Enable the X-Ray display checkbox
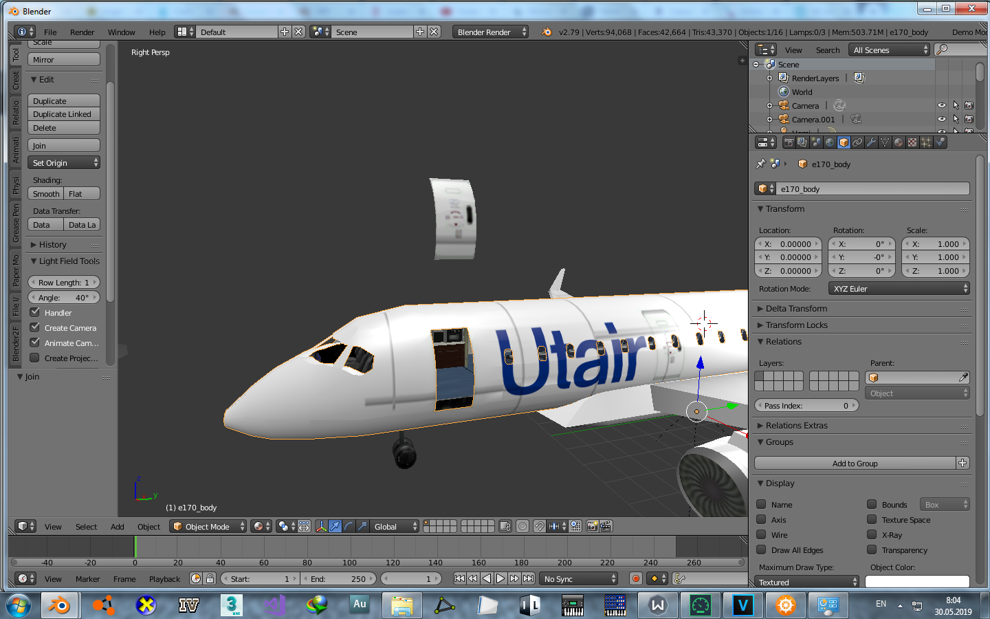The height and width of the screenshot is (619, 990). click(872, 534)
